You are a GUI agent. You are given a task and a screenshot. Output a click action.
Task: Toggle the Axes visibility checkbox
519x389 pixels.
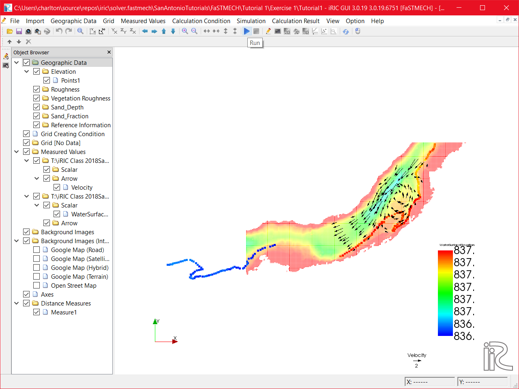26,295
